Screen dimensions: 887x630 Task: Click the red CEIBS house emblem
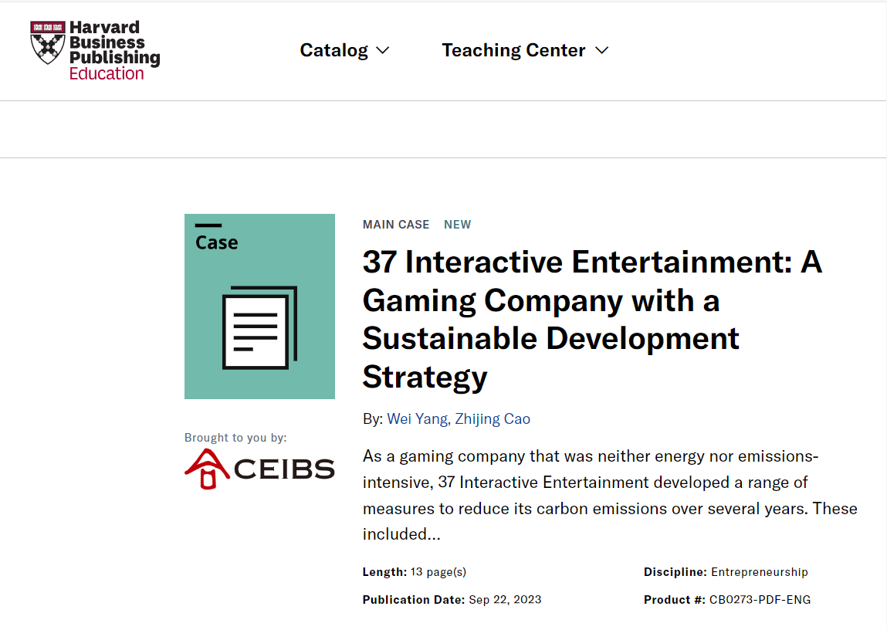[206, 469]
